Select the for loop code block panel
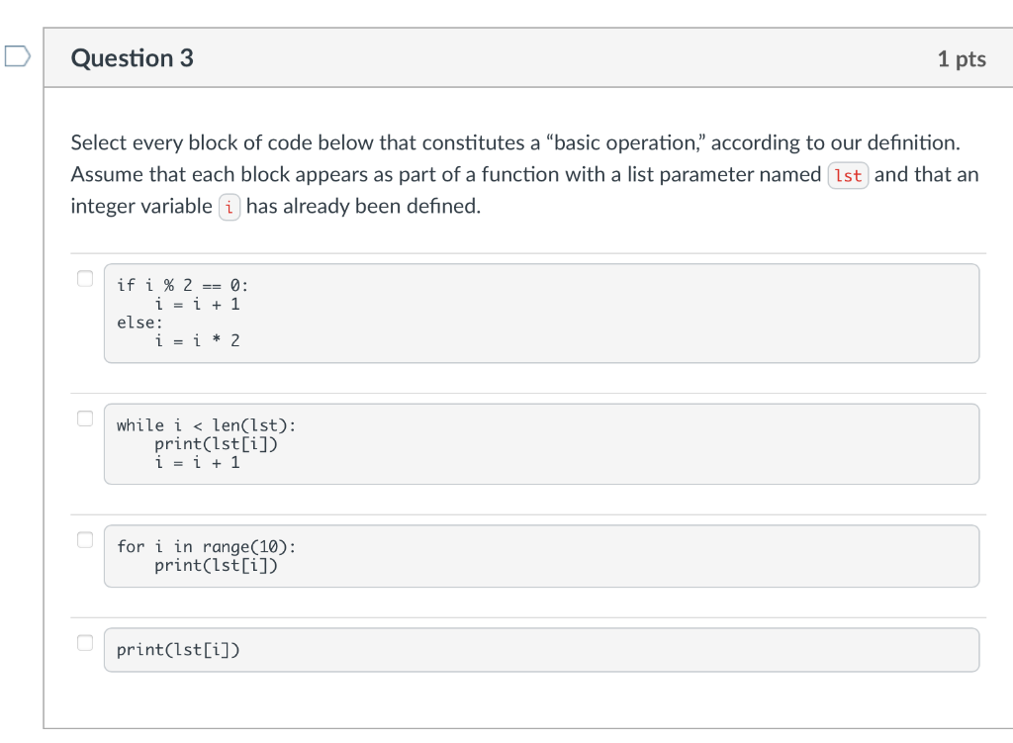1013x743 pixels. coord(542,556)
